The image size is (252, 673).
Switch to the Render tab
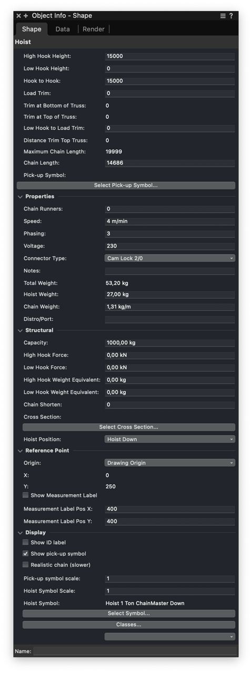94,29
